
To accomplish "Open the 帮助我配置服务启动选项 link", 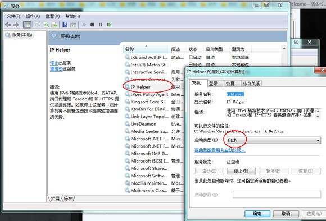I will pyautogui.click(x=220, y=150).
